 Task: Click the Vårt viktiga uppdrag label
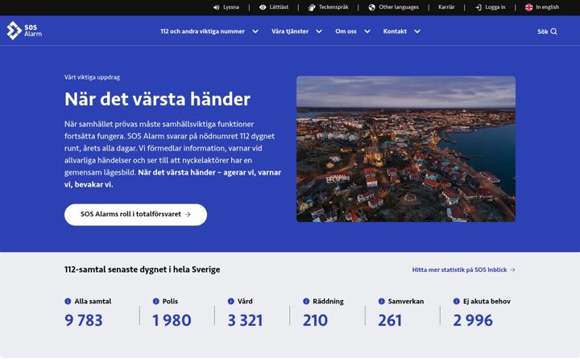coord(92,77)
